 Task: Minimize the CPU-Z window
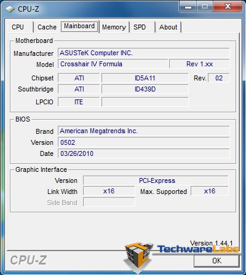click(188, 7)
